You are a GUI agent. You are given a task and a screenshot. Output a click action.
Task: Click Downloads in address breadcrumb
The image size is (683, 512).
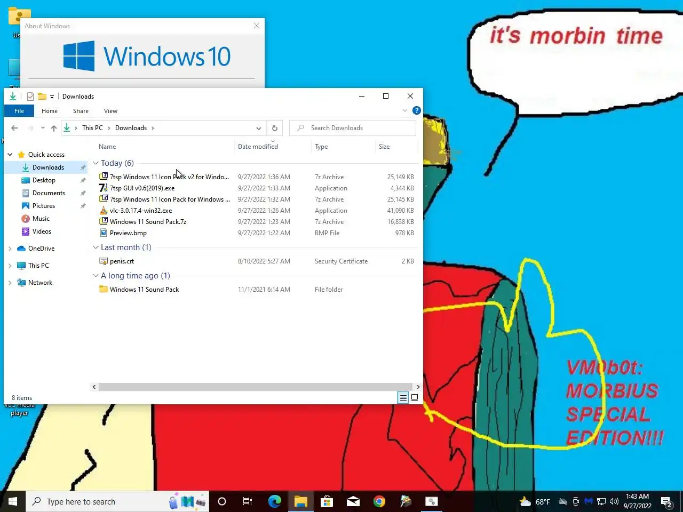[x=131, y=128]
